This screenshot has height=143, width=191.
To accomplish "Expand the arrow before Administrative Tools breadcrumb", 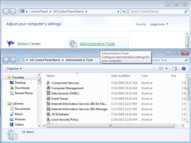I will click(63, 60).
